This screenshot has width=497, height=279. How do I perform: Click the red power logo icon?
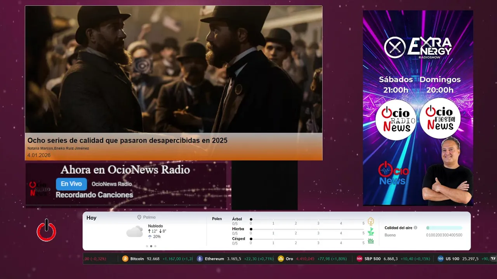[x=47, y=230]
